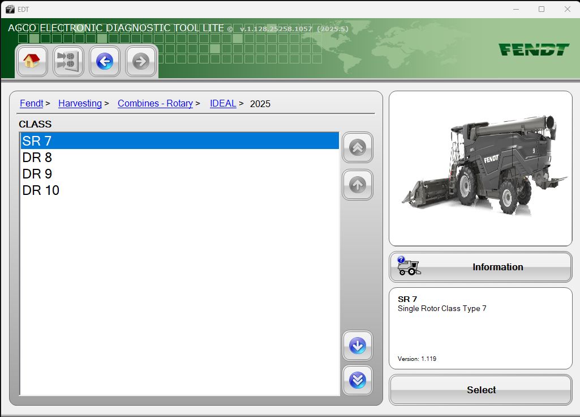Viewport: 580px width, 417px height.
Task: Open the Fendt breadcrumb link
Action: tap(31, 103)
